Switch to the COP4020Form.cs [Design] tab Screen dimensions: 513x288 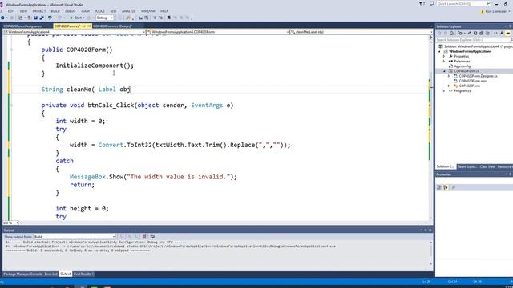(112, 26)
